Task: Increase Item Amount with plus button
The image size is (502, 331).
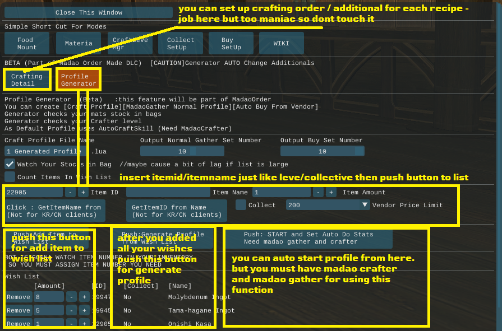Action: coord(331,192)
